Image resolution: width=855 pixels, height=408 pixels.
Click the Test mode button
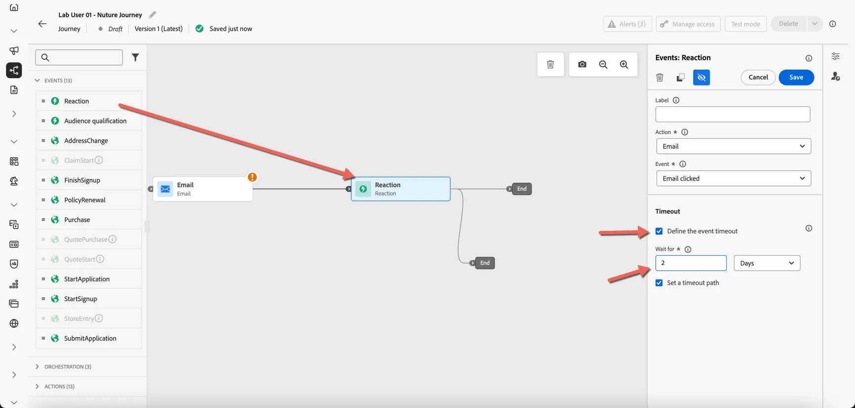(746, 24)
